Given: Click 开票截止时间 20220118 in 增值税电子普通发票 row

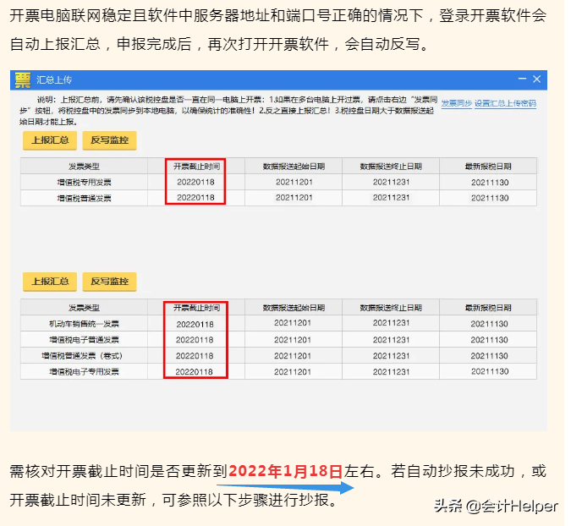Looking at the screenshot, I should pos(195,340).
